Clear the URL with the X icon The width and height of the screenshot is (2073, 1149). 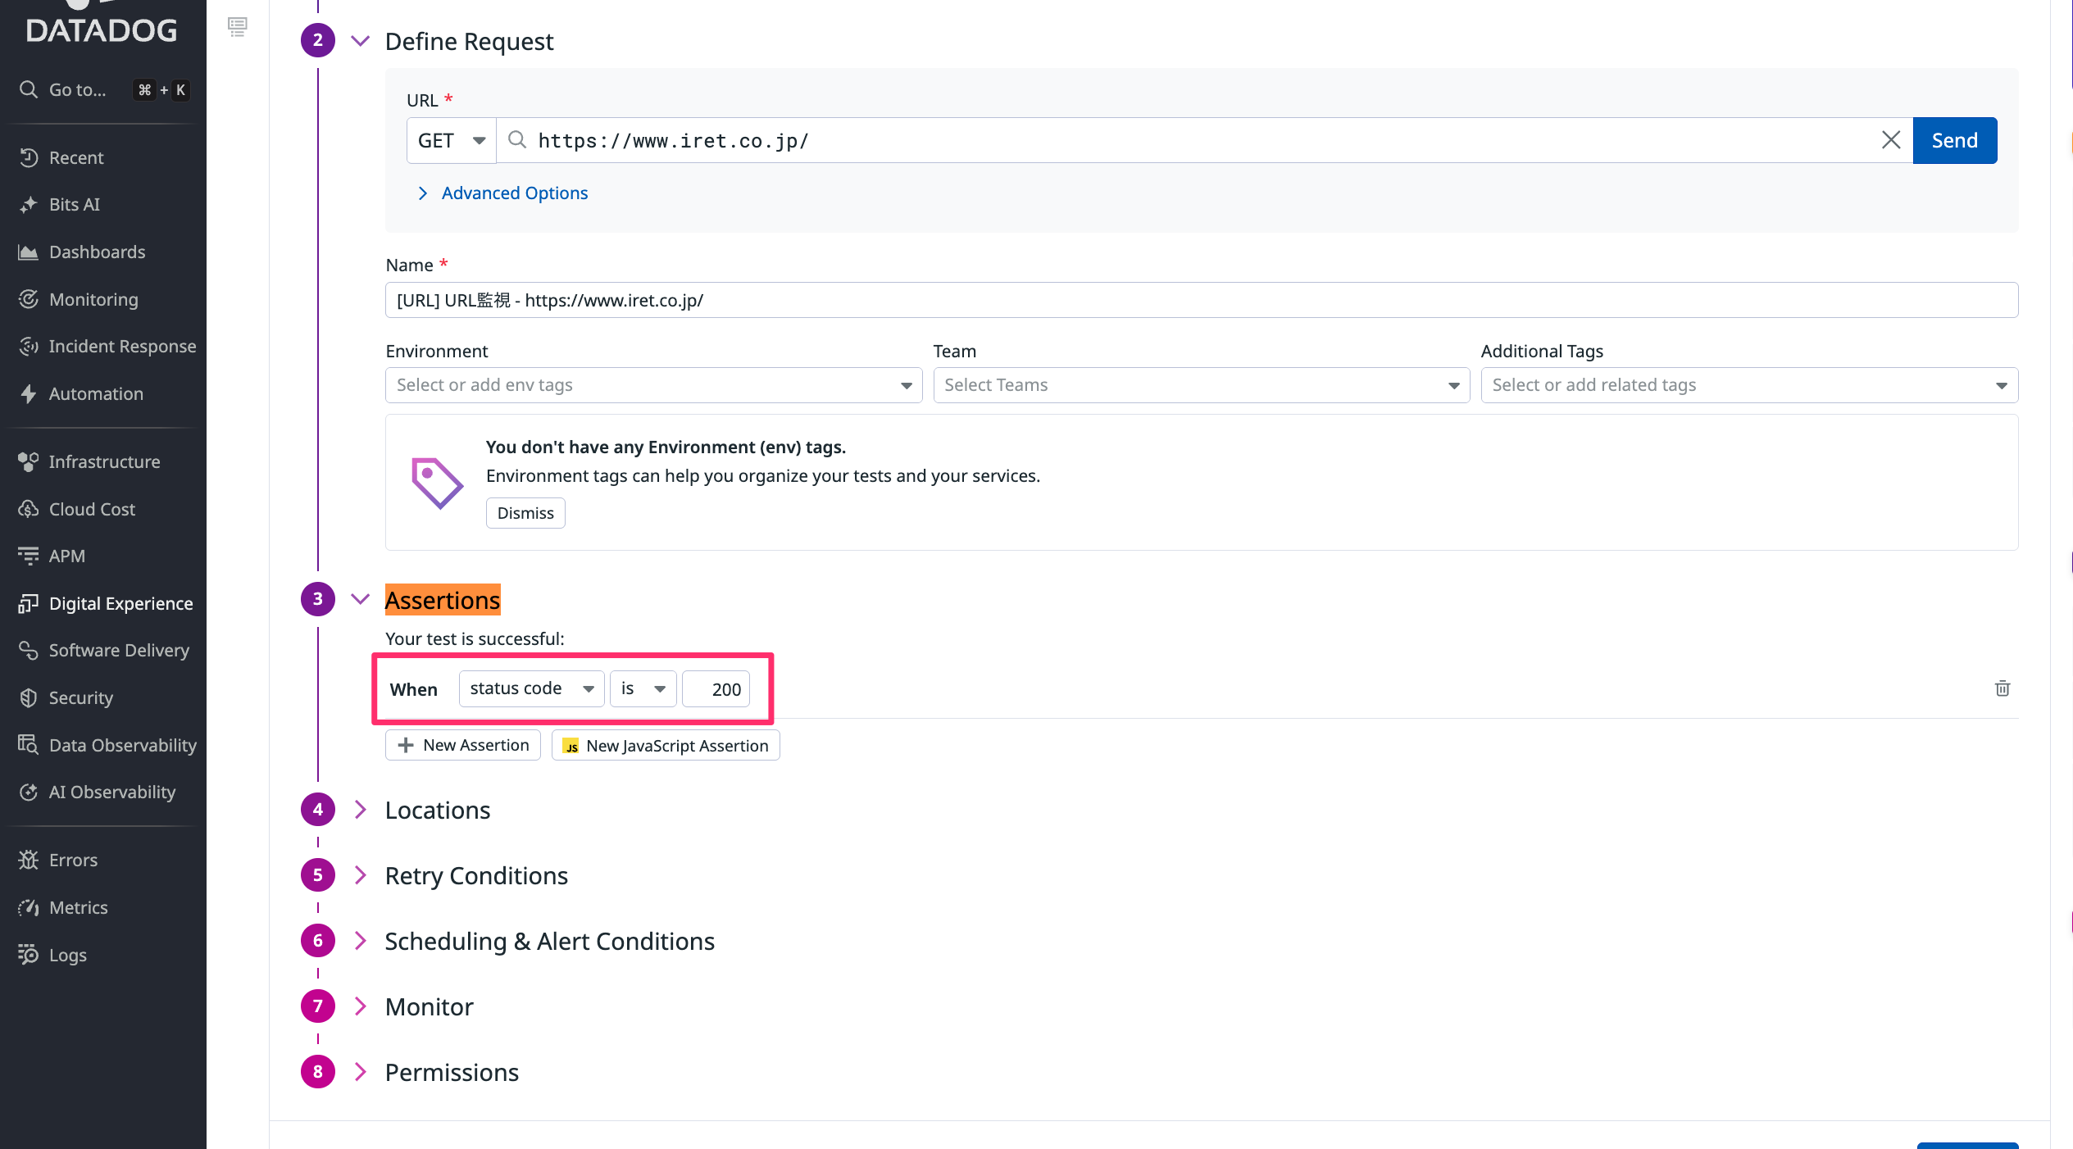pos(1890,140)
